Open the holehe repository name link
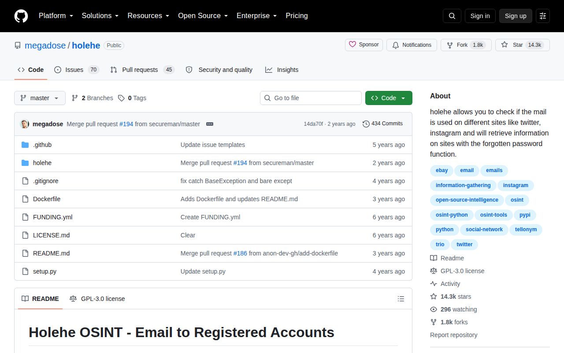The image size is (564, 353). tap(86, 45)
